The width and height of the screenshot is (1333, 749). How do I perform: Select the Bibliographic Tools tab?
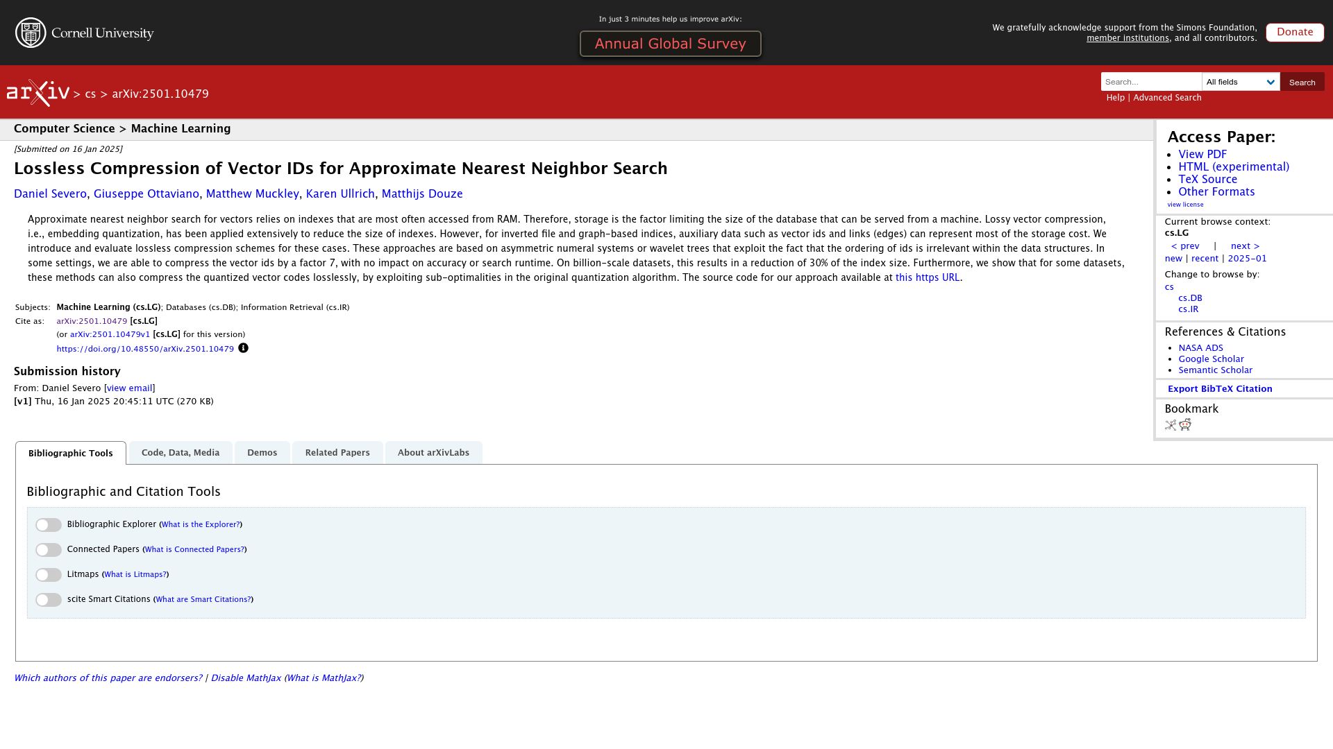(x=71, y=454)
